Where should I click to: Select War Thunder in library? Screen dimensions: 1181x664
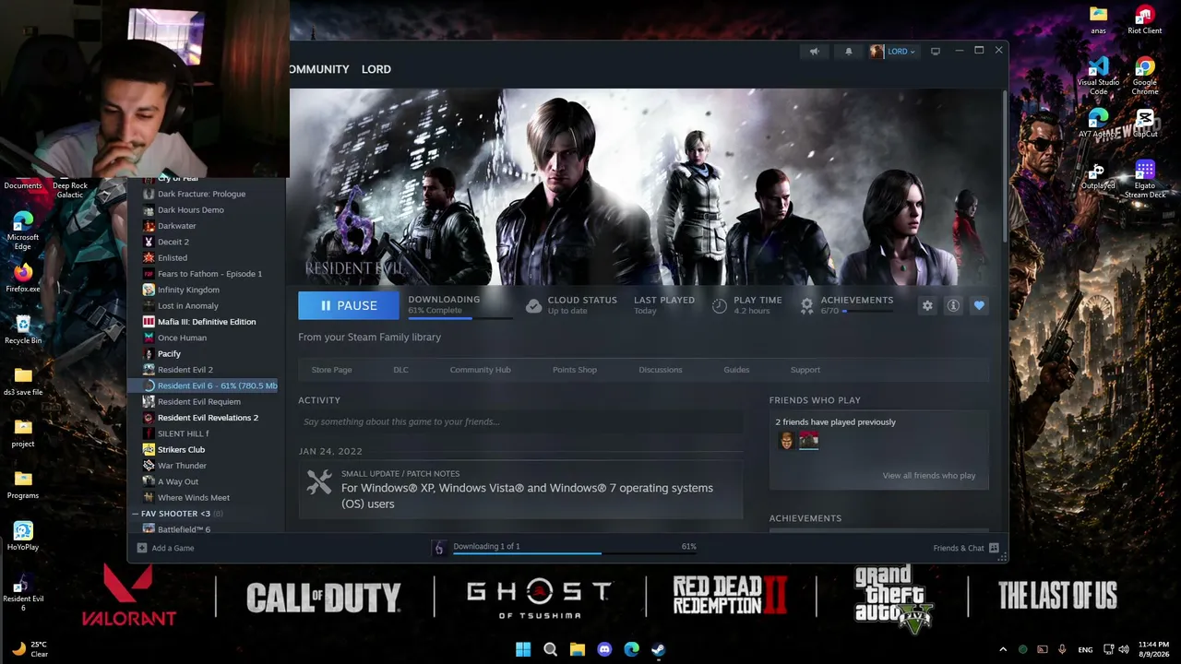(182, 466)
